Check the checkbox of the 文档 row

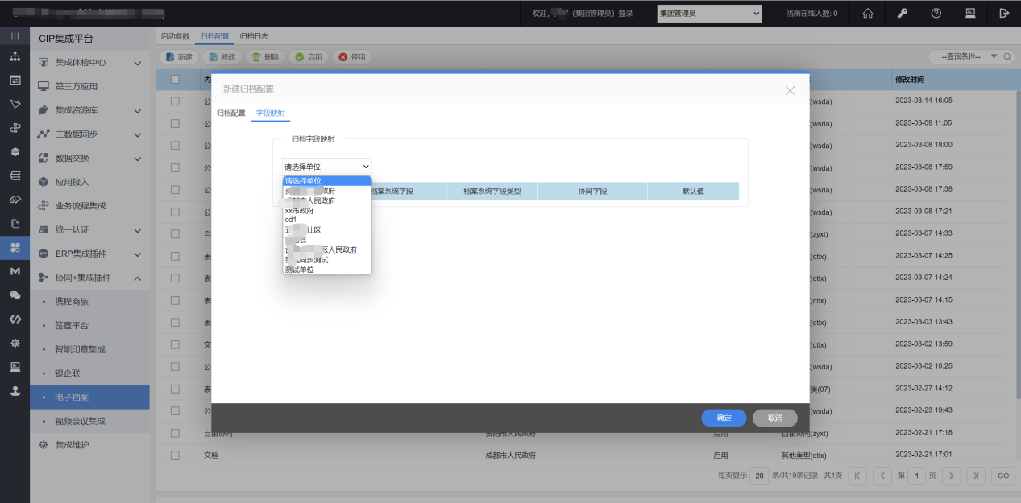tap(175, 455)
